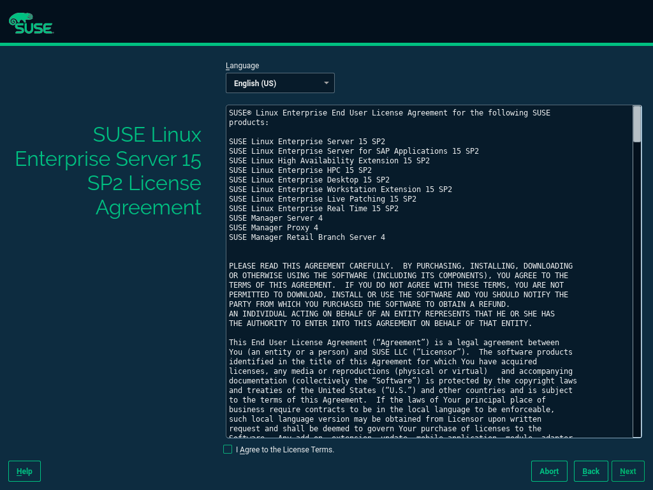The image size is (653, 490).
Task: Click the SUSE chameleon logo
Action: [x=31, y=23]
